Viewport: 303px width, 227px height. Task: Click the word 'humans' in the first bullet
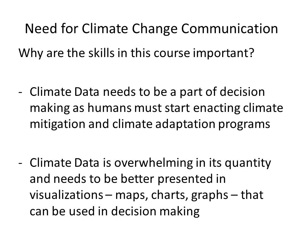pos(110,108)
